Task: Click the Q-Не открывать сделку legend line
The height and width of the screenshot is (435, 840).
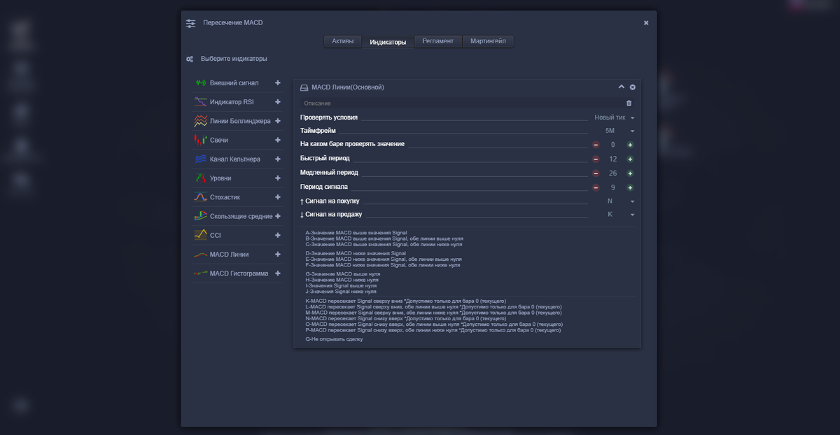Action: pos(335,339)
